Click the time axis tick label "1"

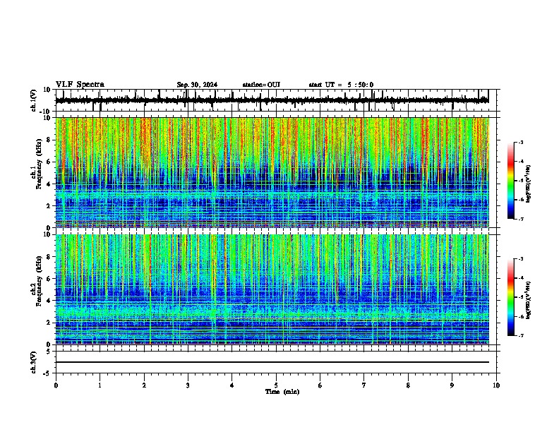100,385
